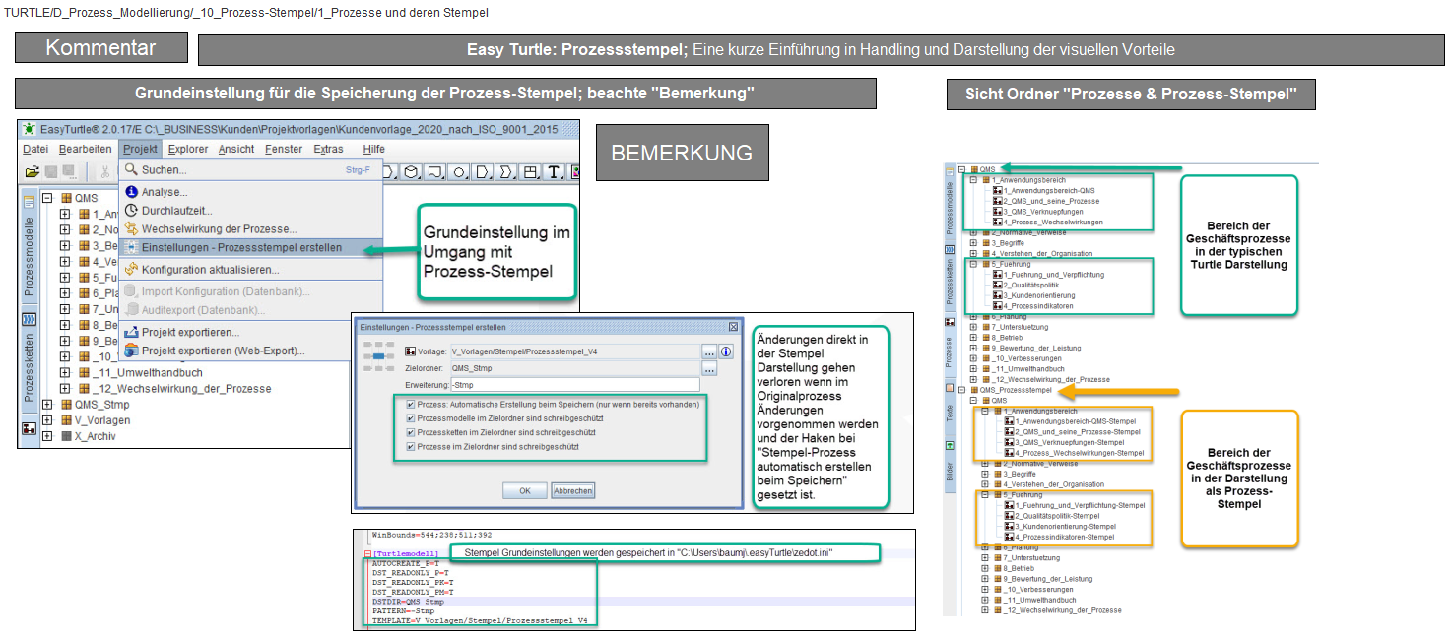The width and height of the screenshot is (1452, 638).
Task: Click the text tool T icon
Action: (554, 172)
